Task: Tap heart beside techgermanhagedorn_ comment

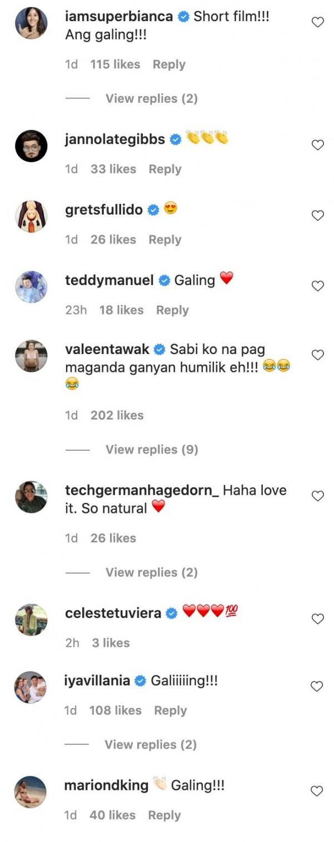Action: tap(317, 496)
